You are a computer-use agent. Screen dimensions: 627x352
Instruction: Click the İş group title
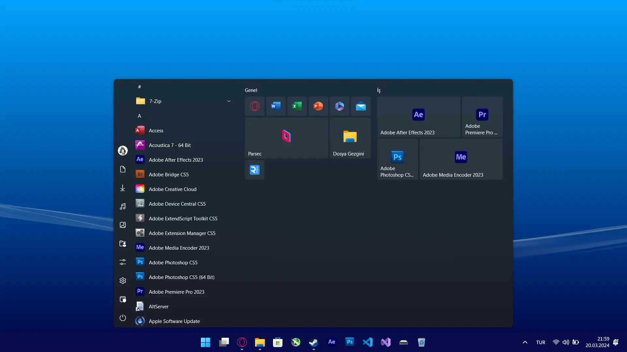pos(379,90)
